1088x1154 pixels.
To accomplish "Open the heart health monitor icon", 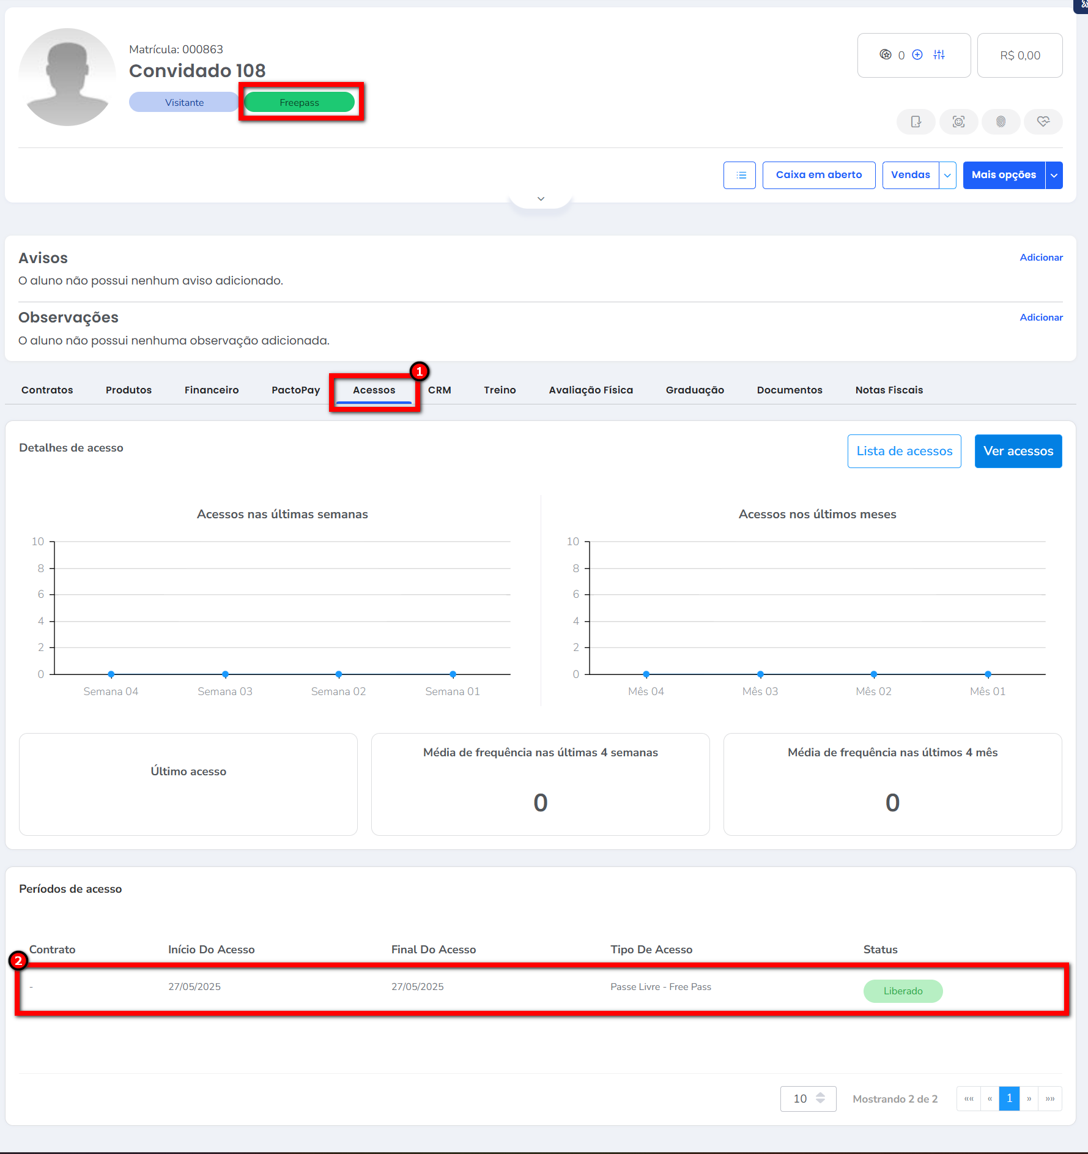I will [1043, 122].
